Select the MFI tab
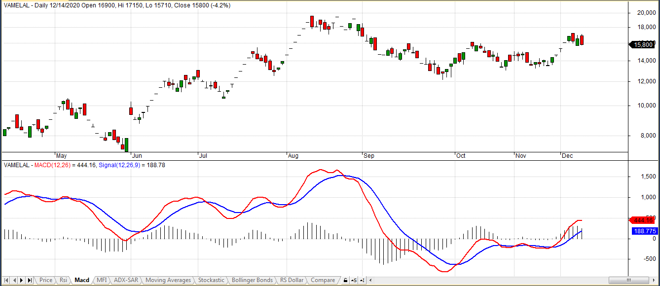 (x=101, y=280)
